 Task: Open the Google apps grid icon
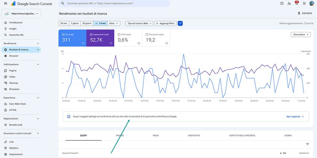[304, 3]
